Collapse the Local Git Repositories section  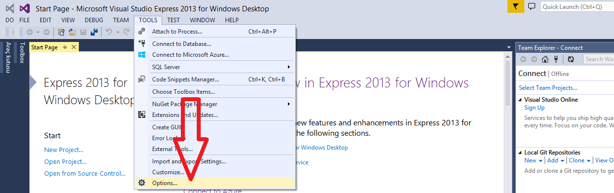(520, 153)
